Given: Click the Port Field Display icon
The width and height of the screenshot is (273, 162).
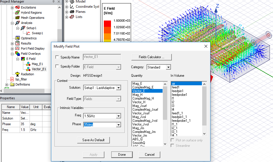Looking at the screenshot, I should [x=17, y=48].
